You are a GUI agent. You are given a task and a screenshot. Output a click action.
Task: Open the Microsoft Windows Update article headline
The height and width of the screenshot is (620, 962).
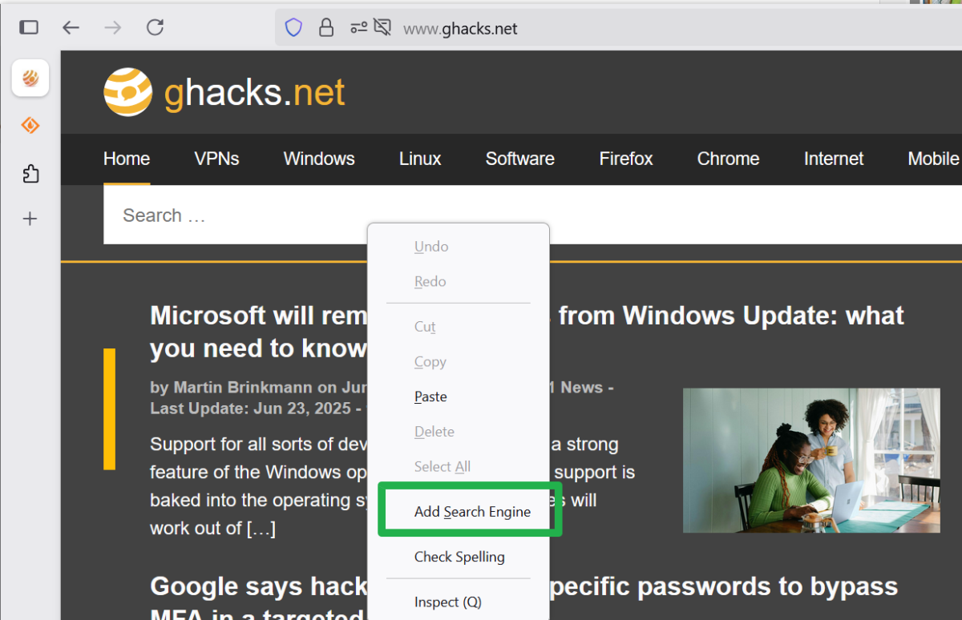527,332
